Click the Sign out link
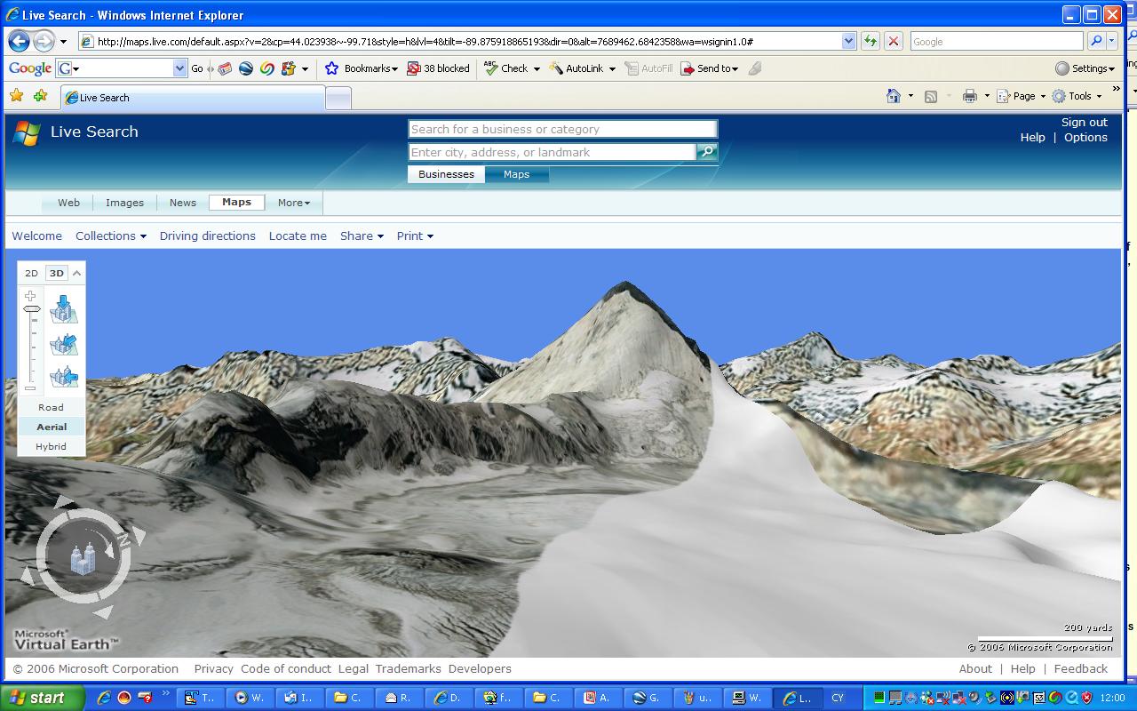This screenshot has height=711, width=1137. (1084, 122)
